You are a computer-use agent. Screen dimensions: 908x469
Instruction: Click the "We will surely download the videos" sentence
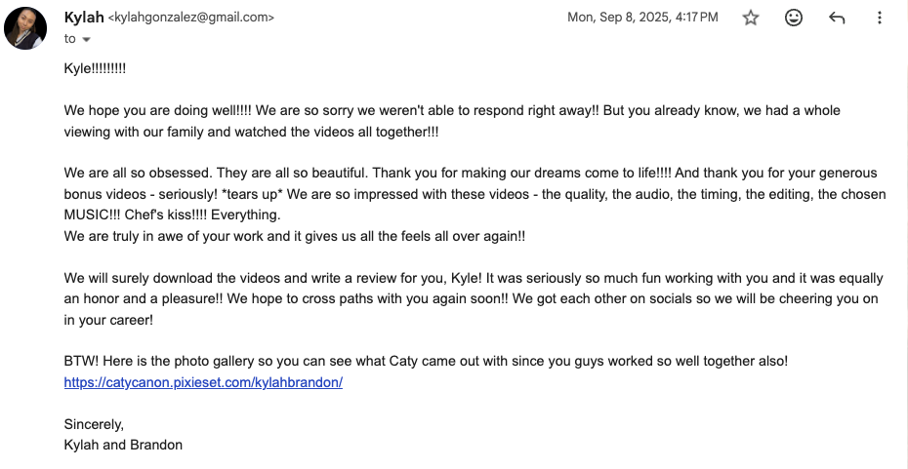tap(272, 278)
